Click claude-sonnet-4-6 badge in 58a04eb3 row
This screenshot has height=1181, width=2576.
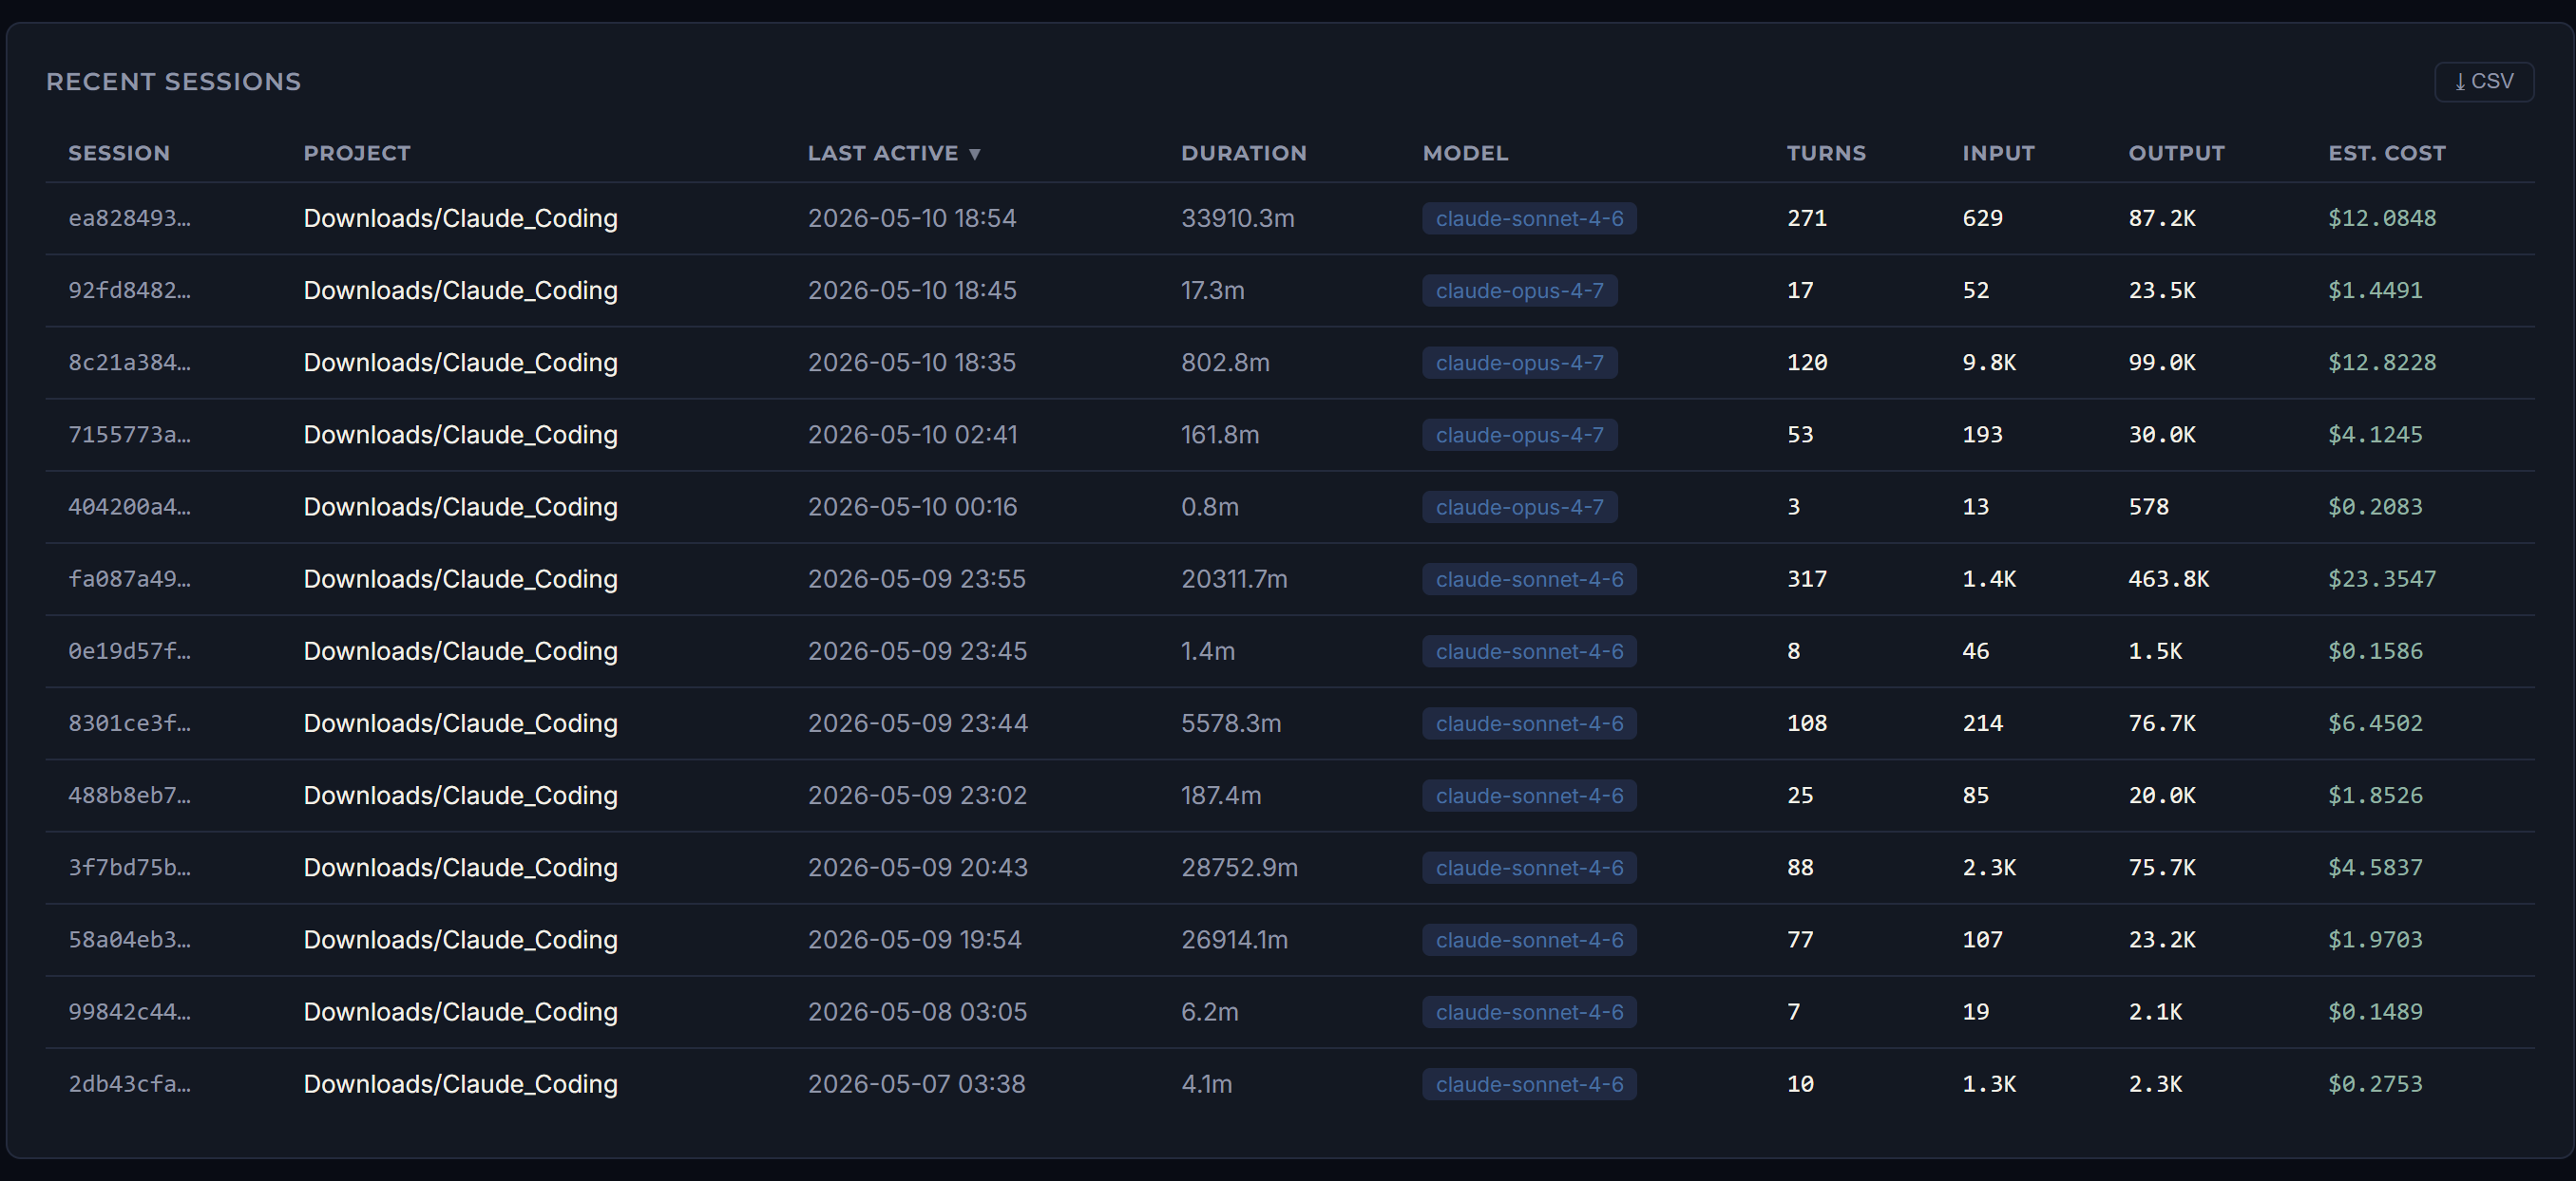pos(1529,939)
